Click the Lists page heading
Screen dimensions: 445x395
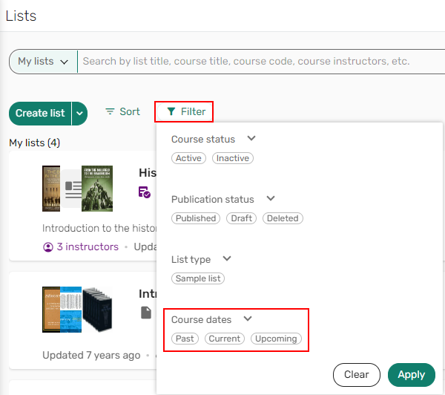pyautogui.click(x=21, y=16)
